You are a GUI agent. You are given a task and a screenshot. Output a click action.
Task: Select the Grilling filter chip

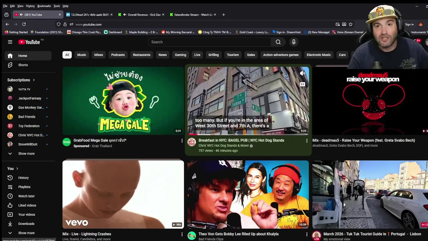(x=213, y=55)
